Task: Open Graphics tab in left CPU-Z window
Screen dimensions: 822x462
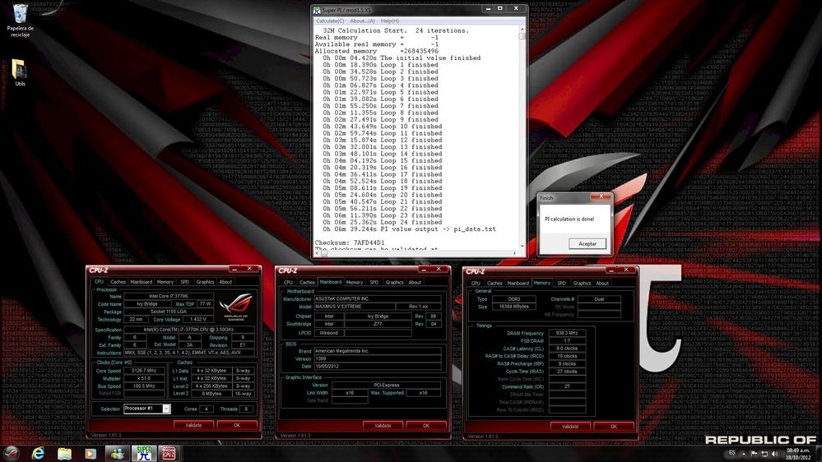Action: 205,282
